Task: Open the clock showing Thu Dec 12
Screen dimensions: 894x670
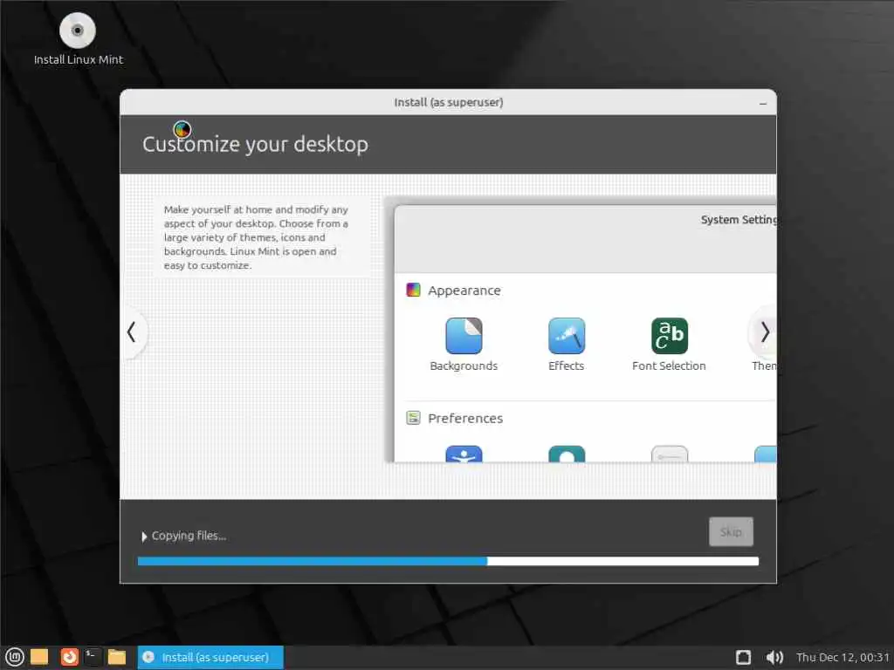Action: coord(842,658)
